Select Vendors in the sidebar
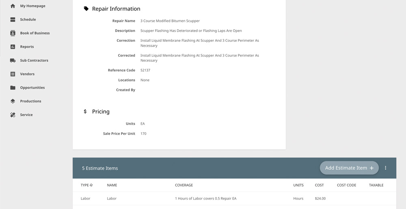The image size is (406, 209). pyautogui.click(x=27, y=74)
